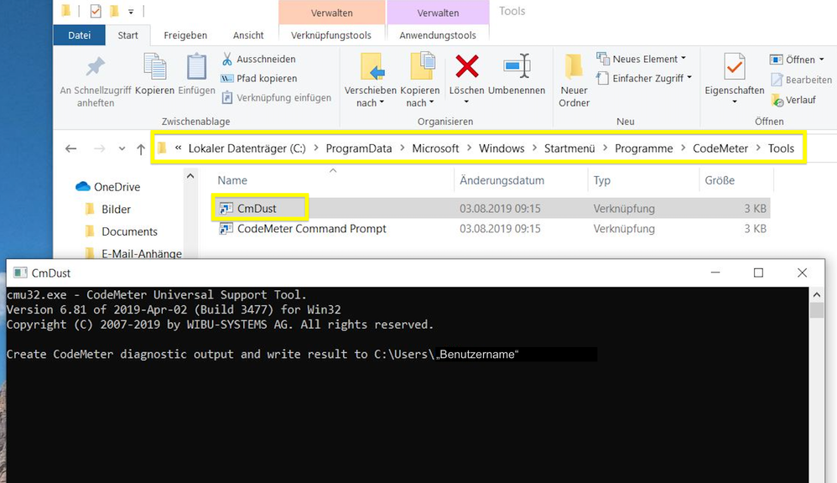Switch to the Freigeben tab
This screenshot has width=837, height=483.
185,35
